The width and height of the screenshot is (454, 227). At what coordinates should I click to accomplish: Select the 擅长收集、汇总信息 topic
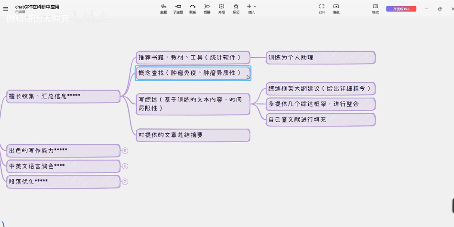(x=63, y=96)
